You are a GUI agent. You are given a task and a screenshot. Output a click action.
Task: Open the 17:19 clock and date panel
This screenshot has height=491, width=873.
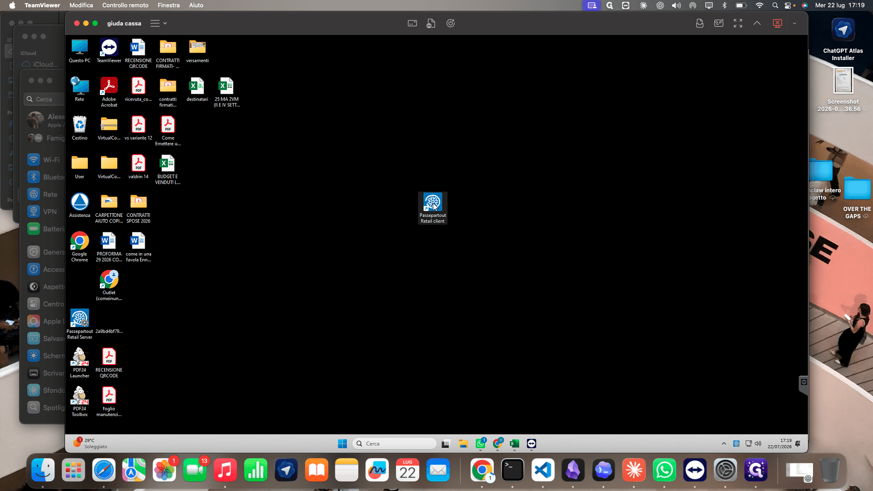pos(779,444)
